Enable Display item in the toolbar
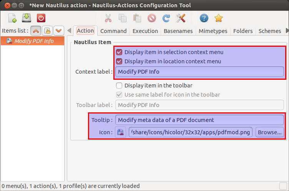This screenshot has width=289, height=191. 119,86
